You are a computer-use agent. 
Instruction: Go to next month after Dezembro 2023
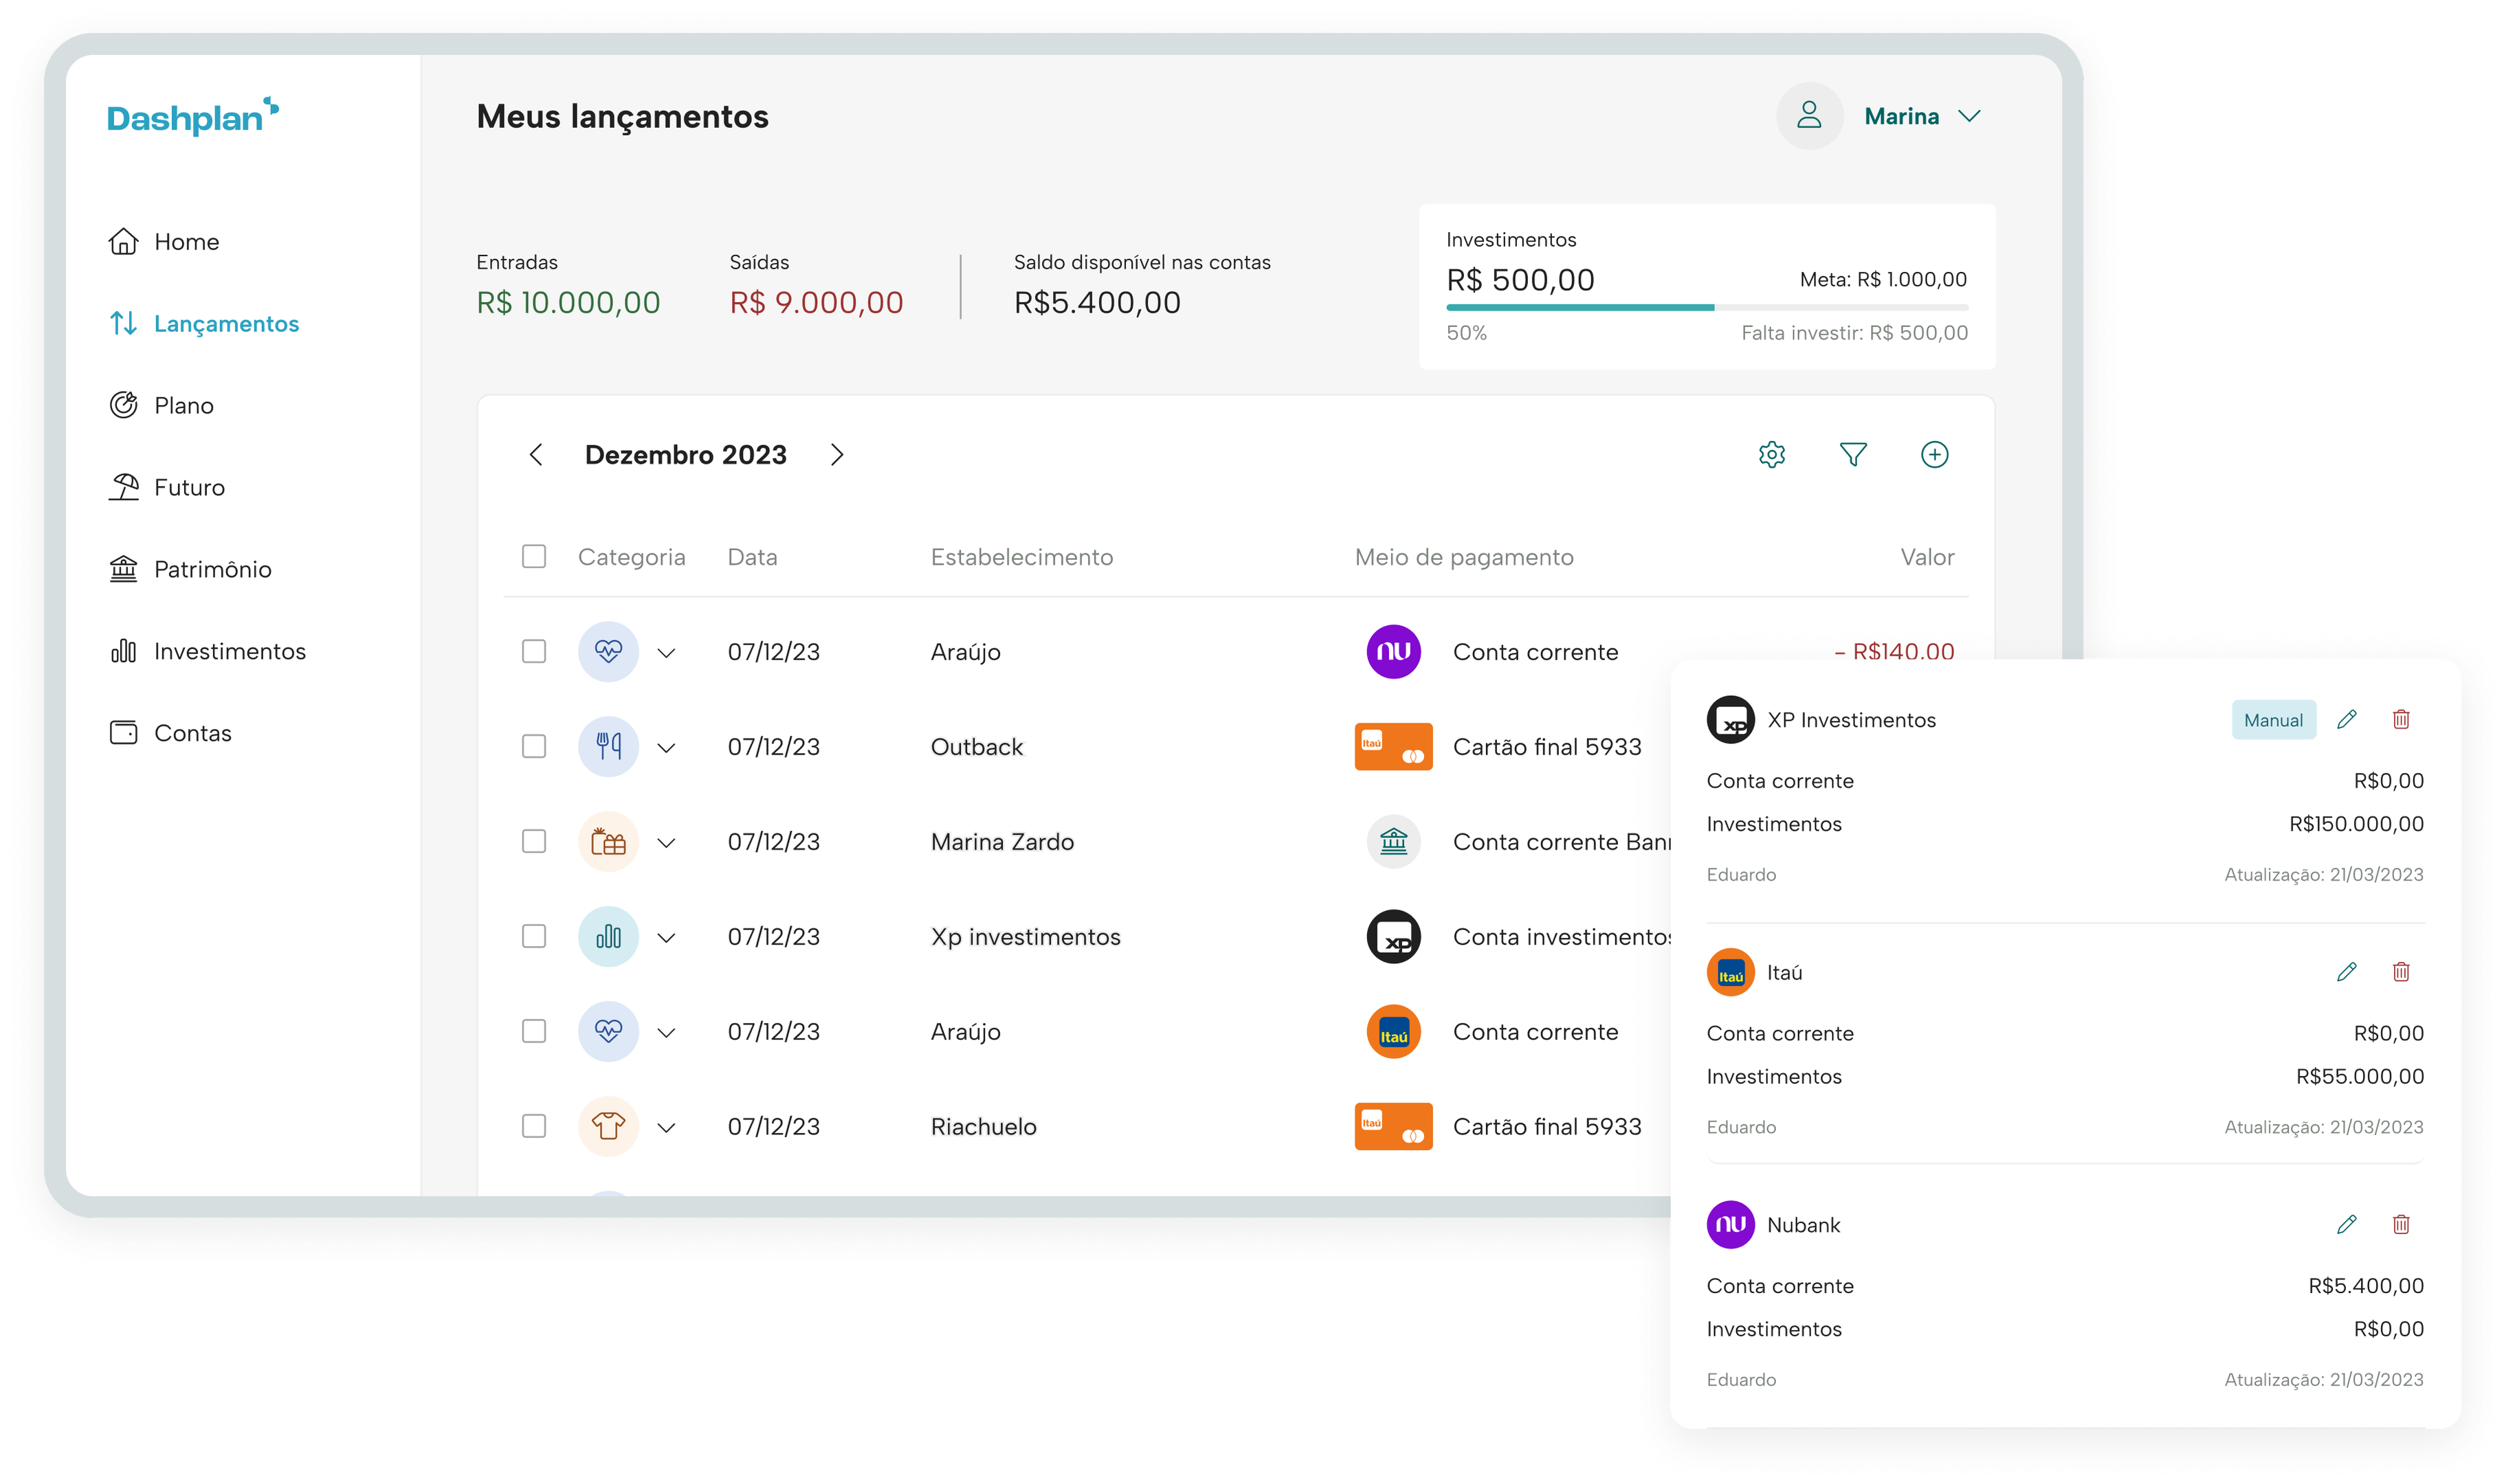(x=837, y=455)
